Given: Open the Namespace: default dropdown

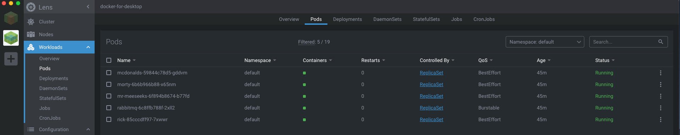Looking at the screenshot, I should [545, 42].
